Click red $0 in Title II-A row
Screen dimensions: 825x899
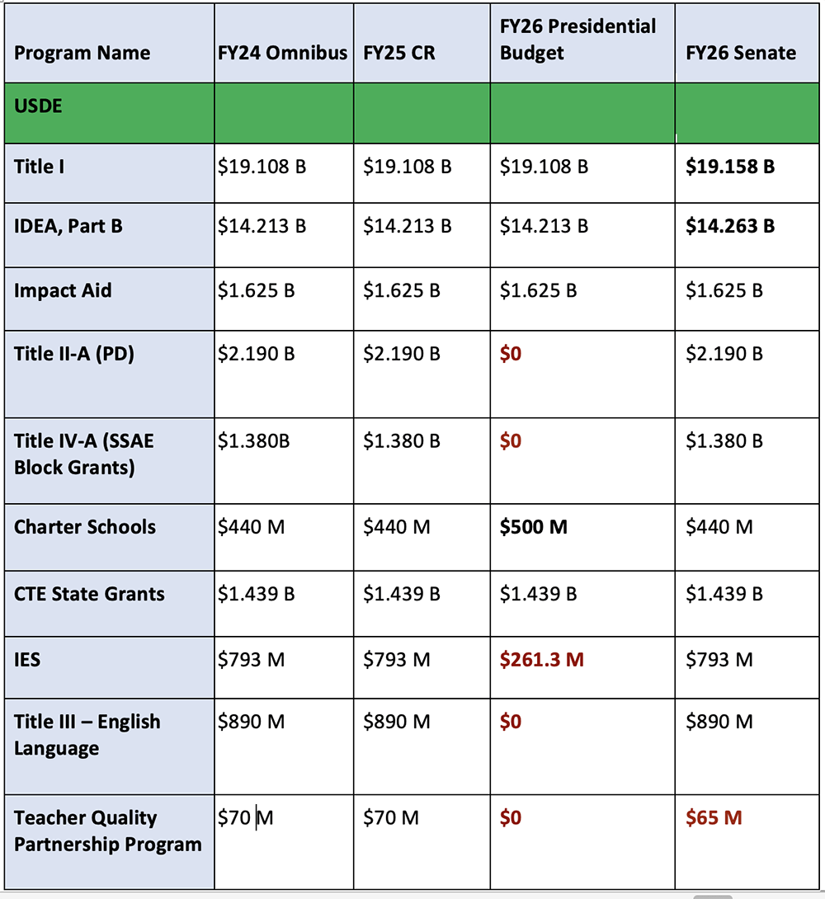pyautogui.click(x=511, y=355)
